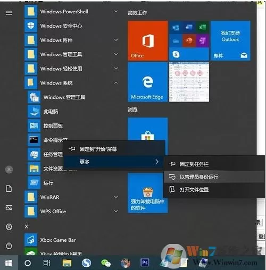Open the Office tile
The image size is (266, 270).
[x=147, y=41]
